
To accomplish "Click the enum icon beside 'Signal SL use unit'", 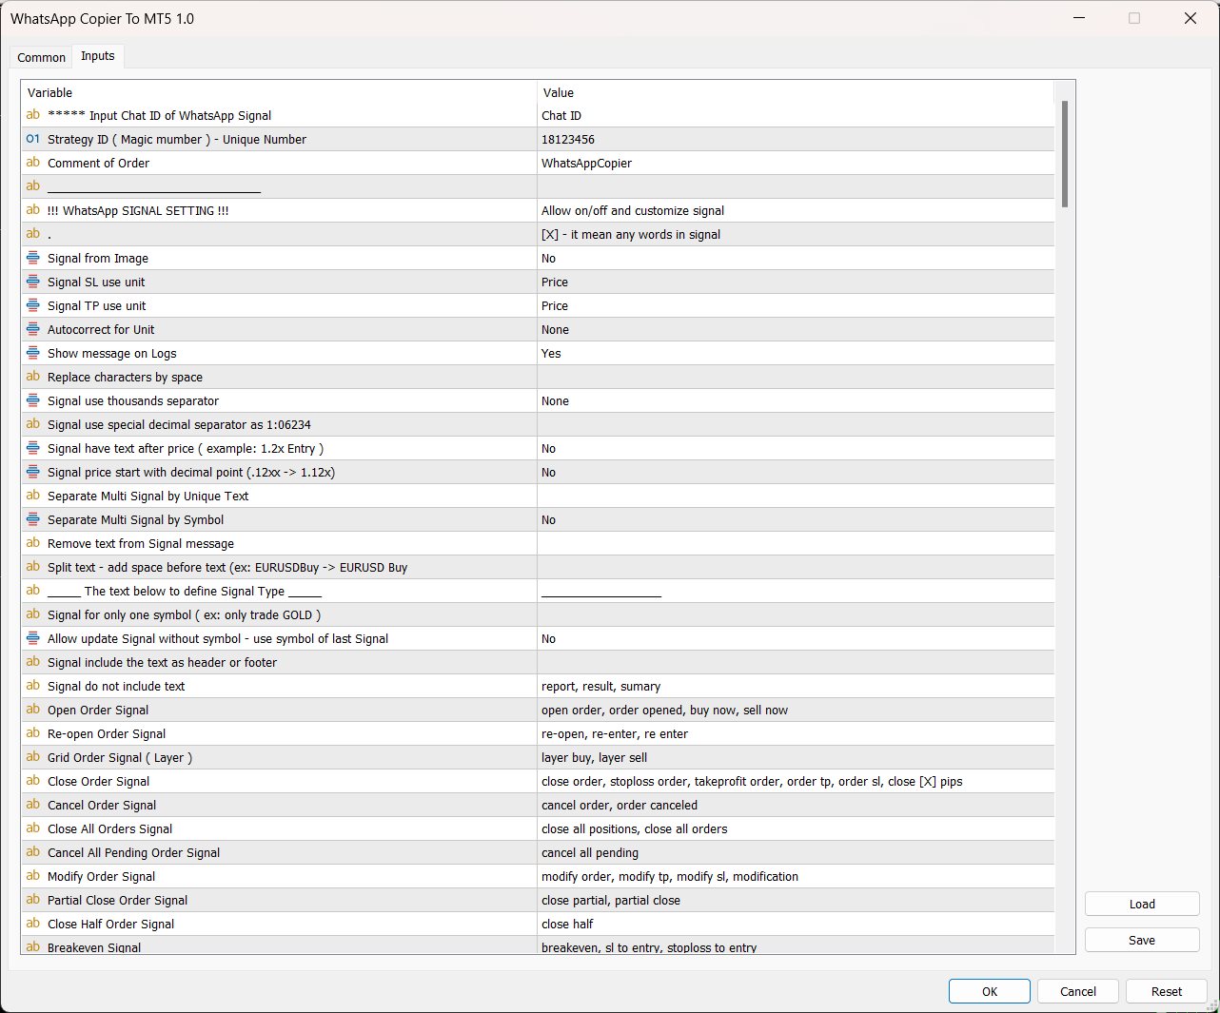I will point(33,282).
